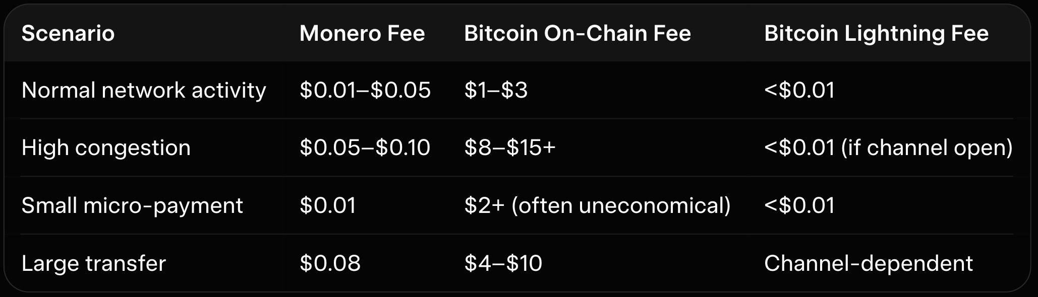Select Monero fee for small micro-payment
Image resolution: width=1038 pixels, height=297 pixels.
click(328, 206)
